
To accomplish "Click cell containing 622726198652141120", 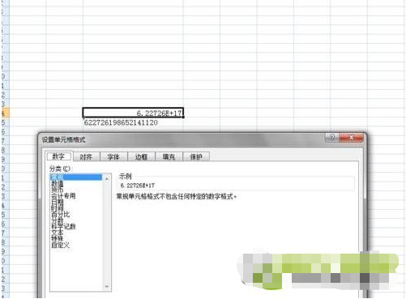I will tap(121, 122).
